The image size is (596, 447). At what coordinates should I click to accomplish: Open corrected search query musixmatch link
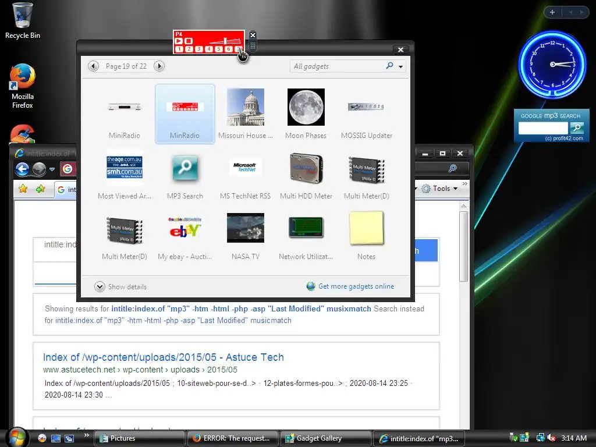pos(241,308)
